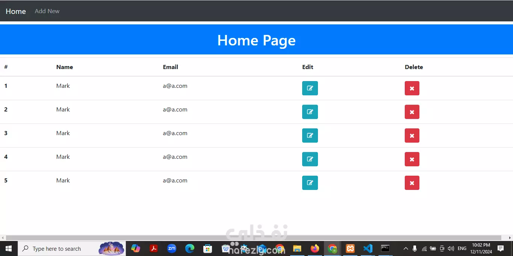Click the taskbar search box
Image resolution: width=513 pixels, height=256 pixels.
tap(72, 248)
